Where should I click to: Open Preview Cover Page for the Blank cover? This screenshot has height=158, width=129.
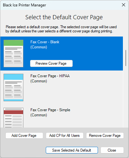pyautogui.click(x=51, y=63)
